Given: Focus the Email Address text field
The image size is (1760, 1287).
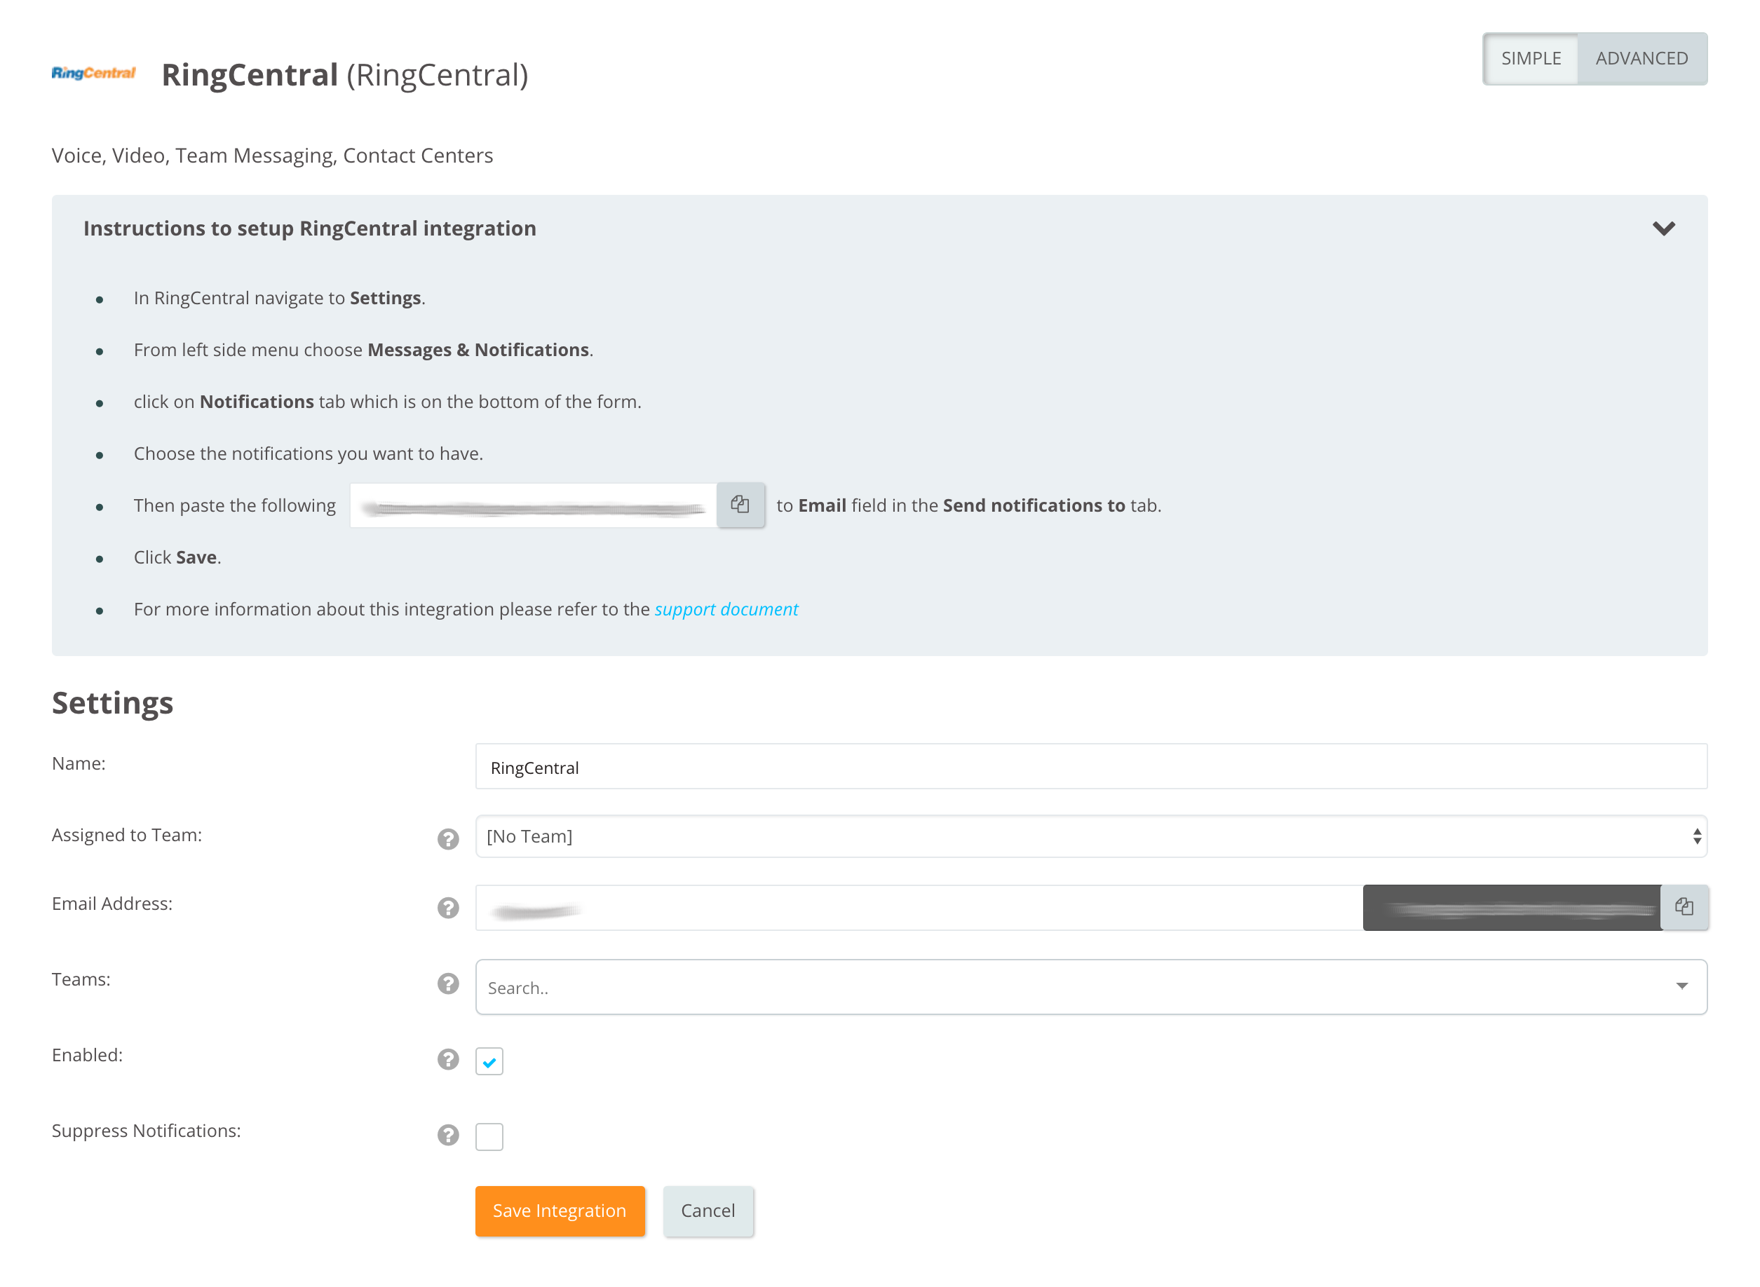Looking at the screenshot, I should click(x=919, y=908).
